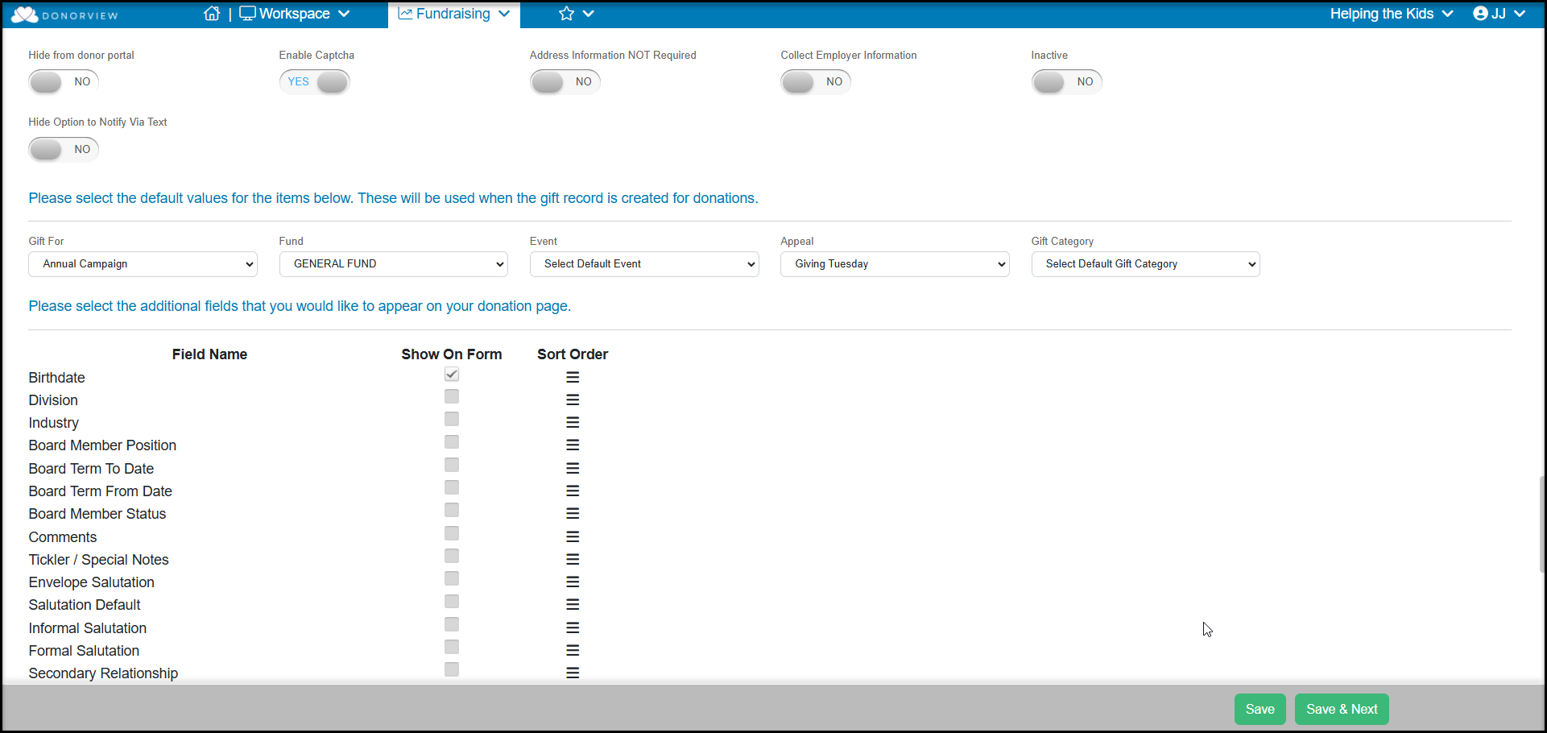
Task: Check Show On Form for Formal Salutation
Action: tap(452, 647)
